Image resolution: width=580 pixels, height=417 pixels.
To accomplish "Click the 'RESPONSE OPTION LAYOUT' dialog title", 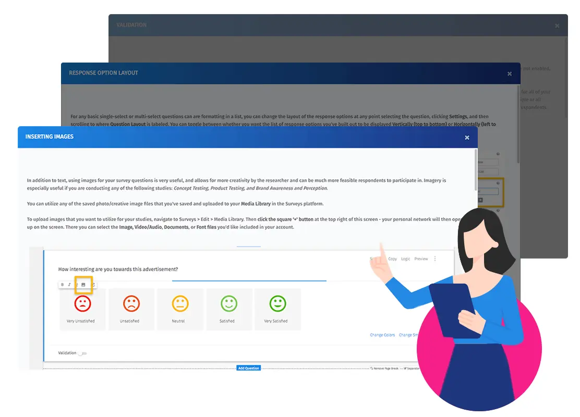I will 104,73.
